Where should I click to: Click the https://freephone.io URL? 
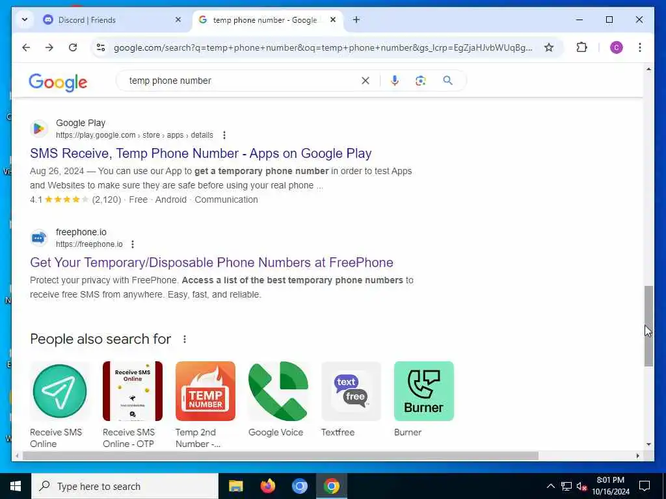(89, 244)
